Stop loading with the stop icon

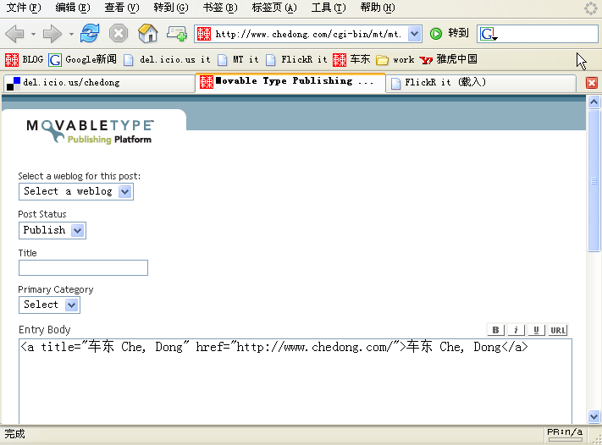coord(119,33)
